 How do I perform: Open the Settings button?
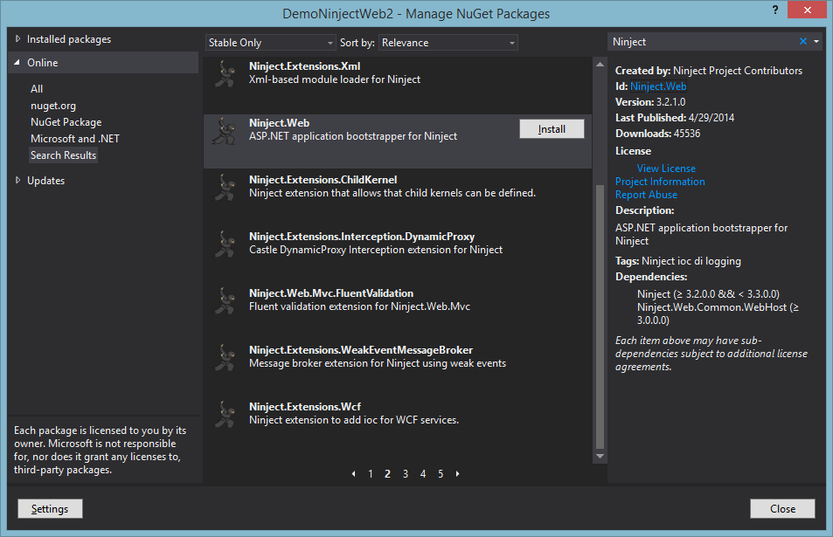click(50, 509)
